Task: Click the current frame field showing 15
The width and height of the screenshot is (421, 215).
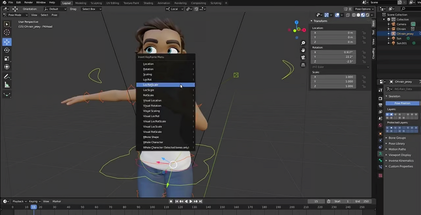Action: point(316,201)
